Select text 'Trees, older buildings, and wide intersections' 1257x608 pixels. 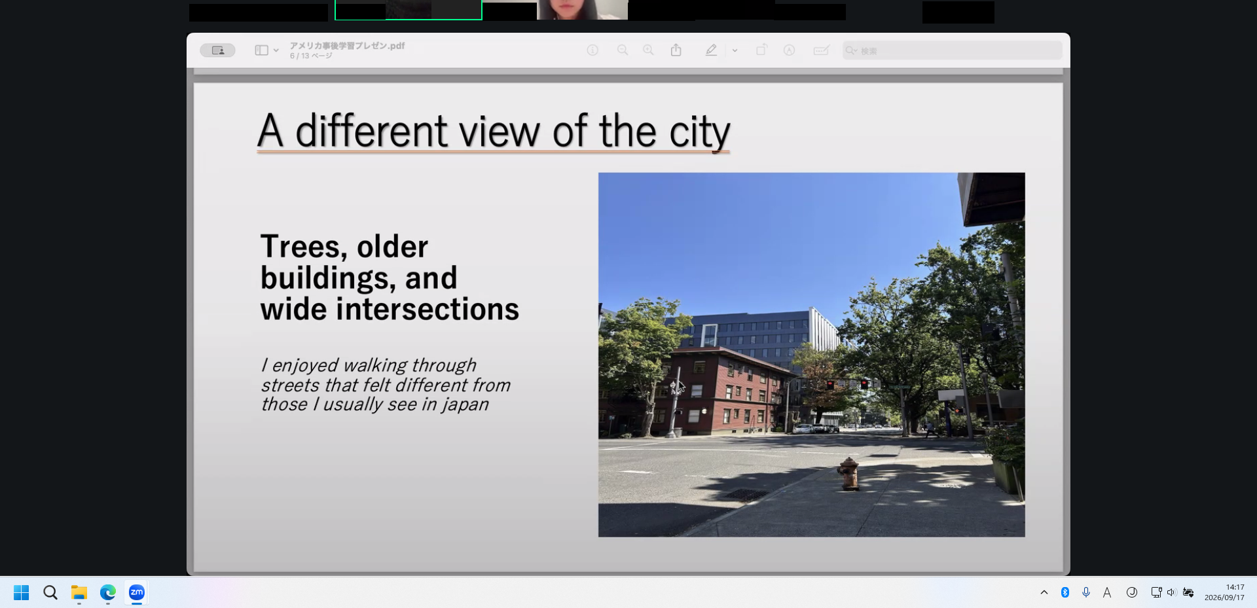pyautogui.click(x=390, y=277)
